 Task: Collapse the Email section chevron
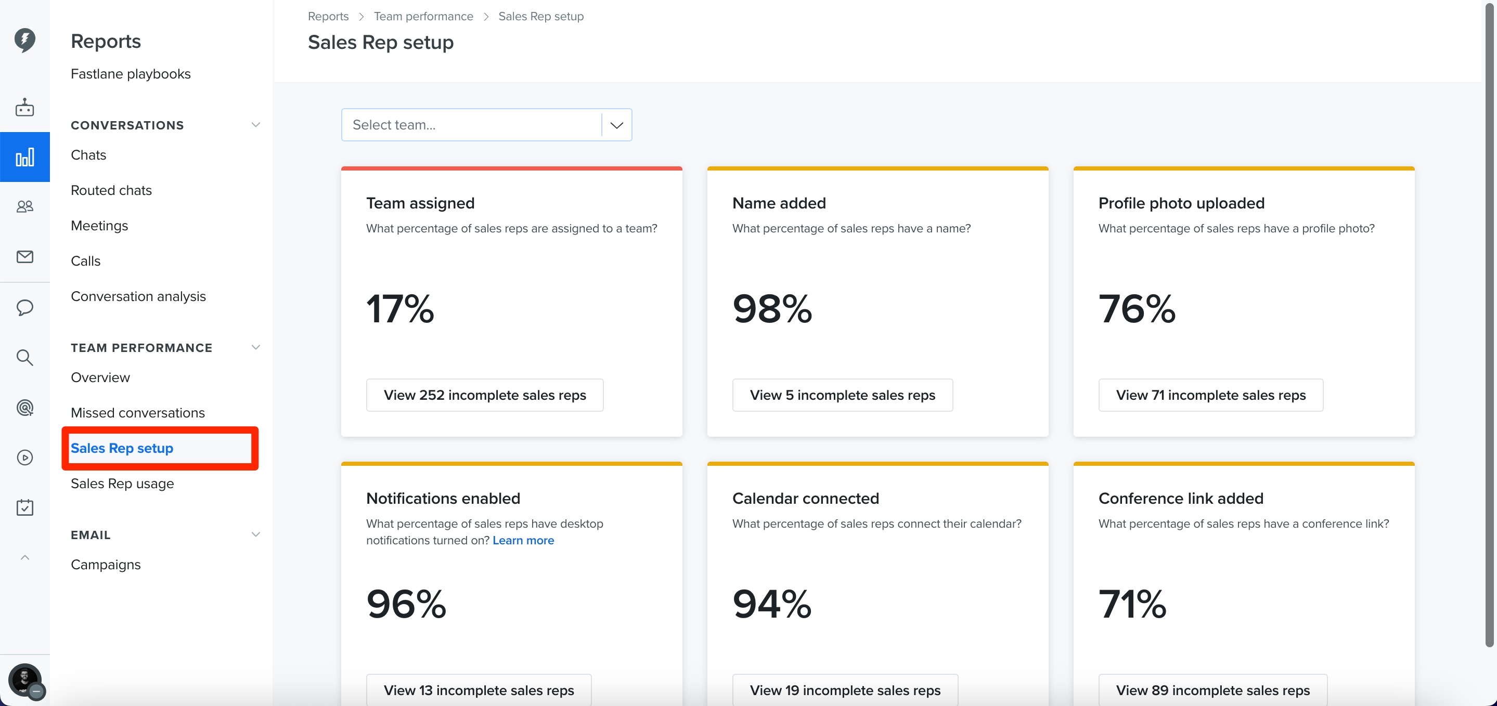[x=255, y=534]
